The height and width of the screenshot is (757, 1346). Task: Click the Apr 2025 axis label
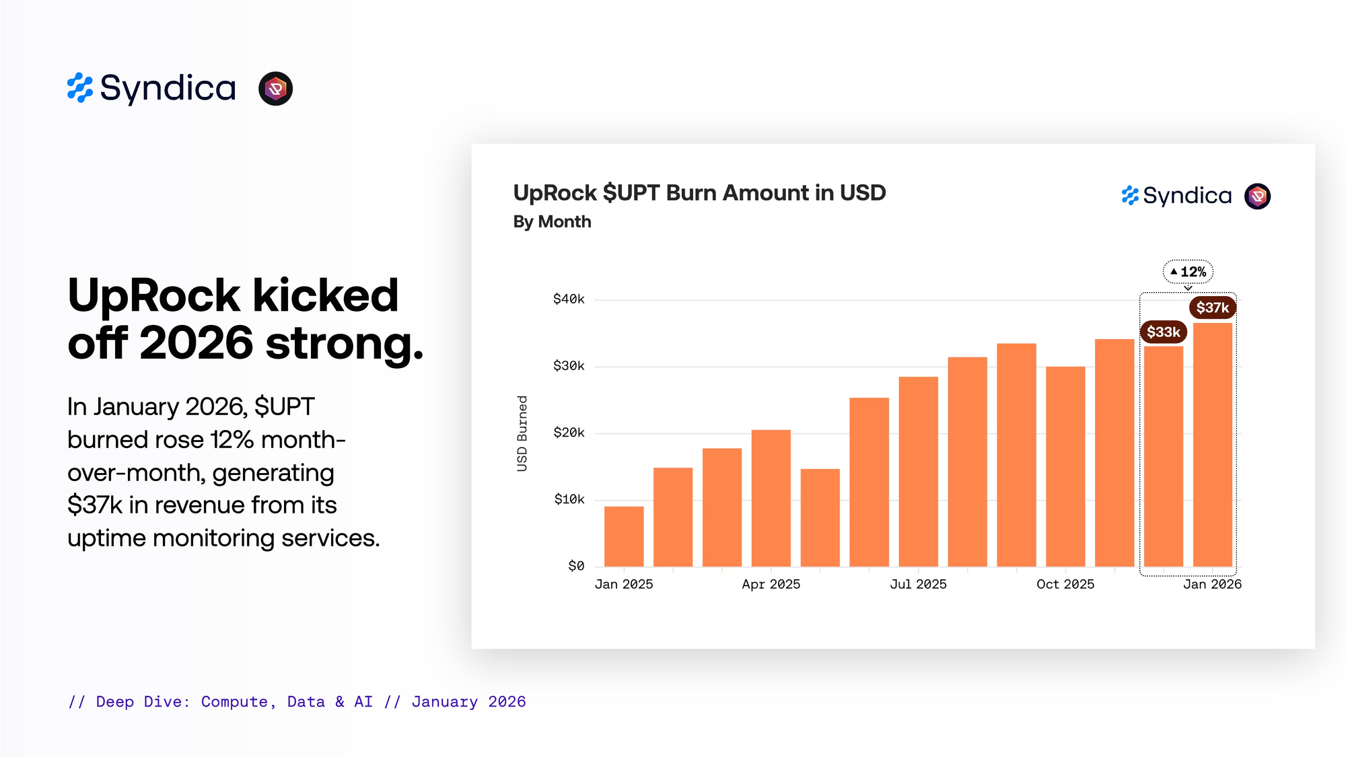(x=771, y=584)
